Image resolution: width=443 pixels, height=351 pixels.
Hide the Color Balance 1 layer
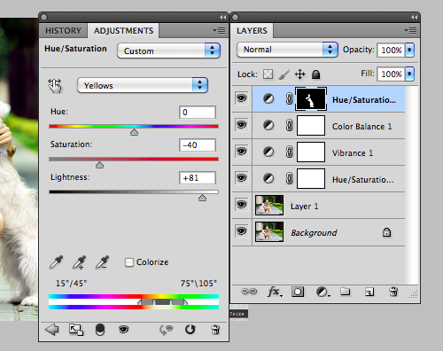(x=242, y=125)
